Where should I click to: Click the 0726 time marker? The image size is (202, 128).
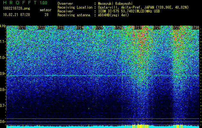(x=118, y=28)
